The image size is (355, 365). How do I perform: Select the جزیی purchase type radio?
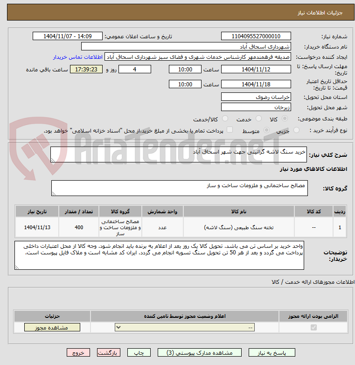pos(296,130)
